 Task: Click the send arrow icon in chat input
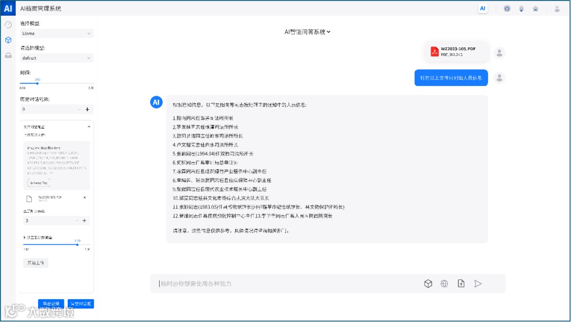click(x=478, y=283)
